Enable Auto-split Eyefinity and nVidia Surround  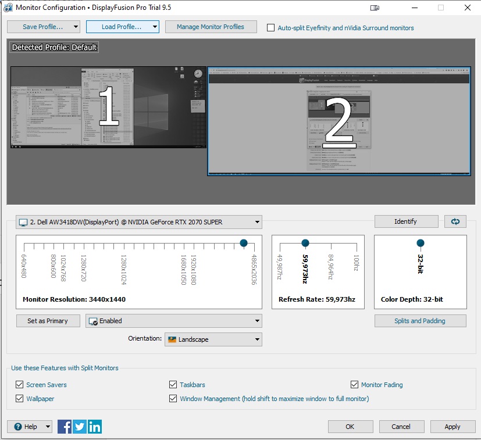270,27
